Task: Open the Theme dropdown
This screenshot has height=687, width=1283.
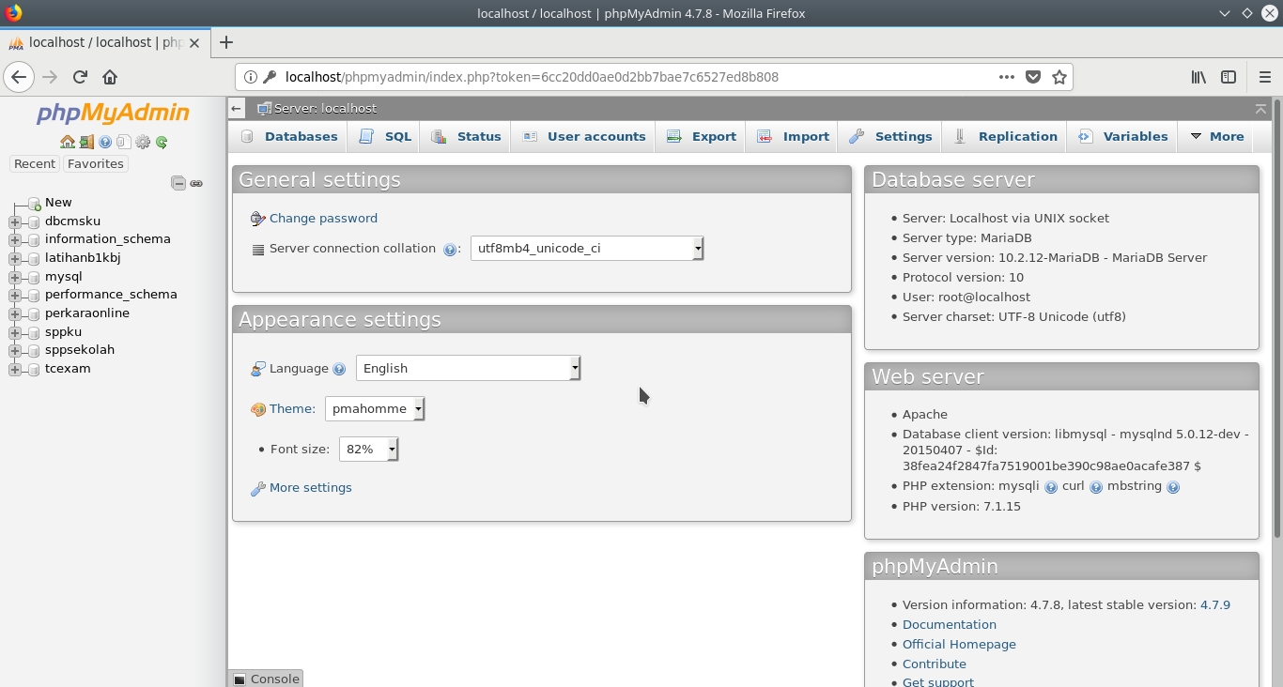Action: 375,408
